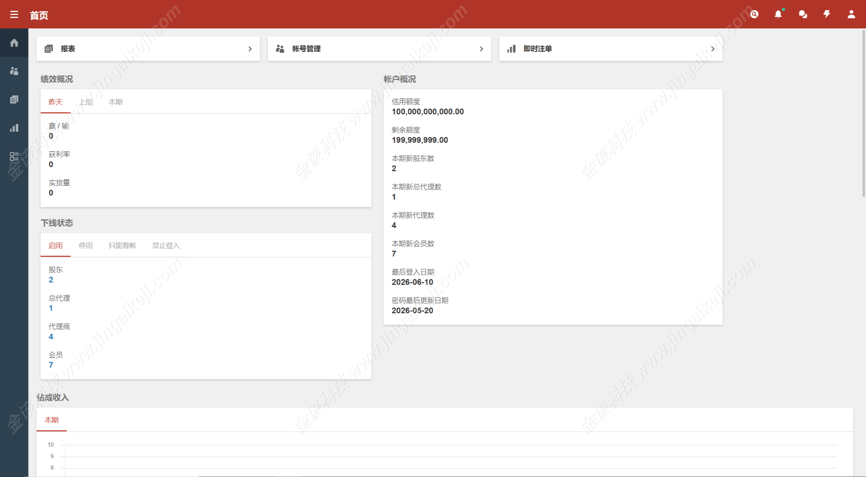Open reports sidebar document icon
Viewport: 866px width, 477px height.
pyautogui.click(x=14, y=99)
